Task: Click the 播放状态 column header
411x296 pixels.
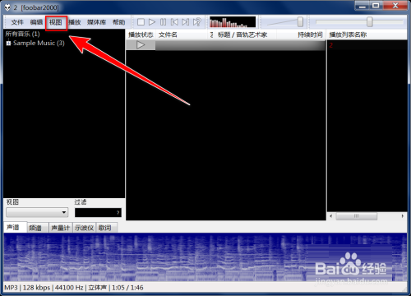Action: [x=141, y=35]
